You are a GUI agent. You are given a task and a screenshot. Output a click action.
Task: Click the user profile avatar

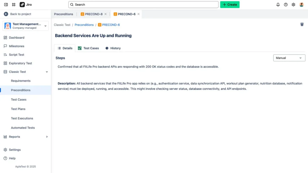301,5
